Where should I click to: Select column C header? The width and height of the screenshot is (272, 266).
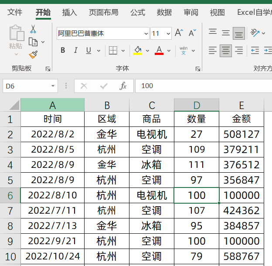click(152, 105)
